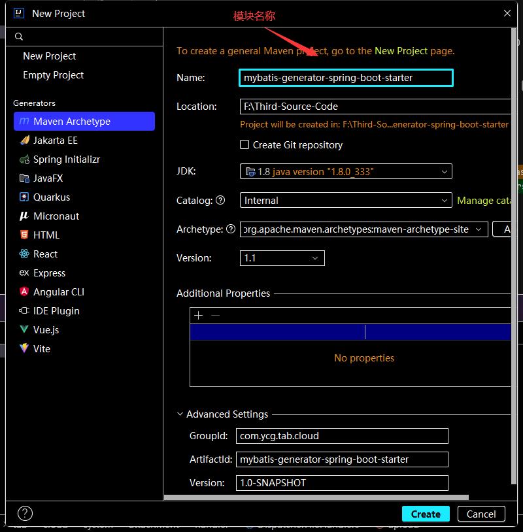Enable the Create Git repository checkbox
Image resolution: width=523 pixels, height=532 pixels.
pos(245,145)
